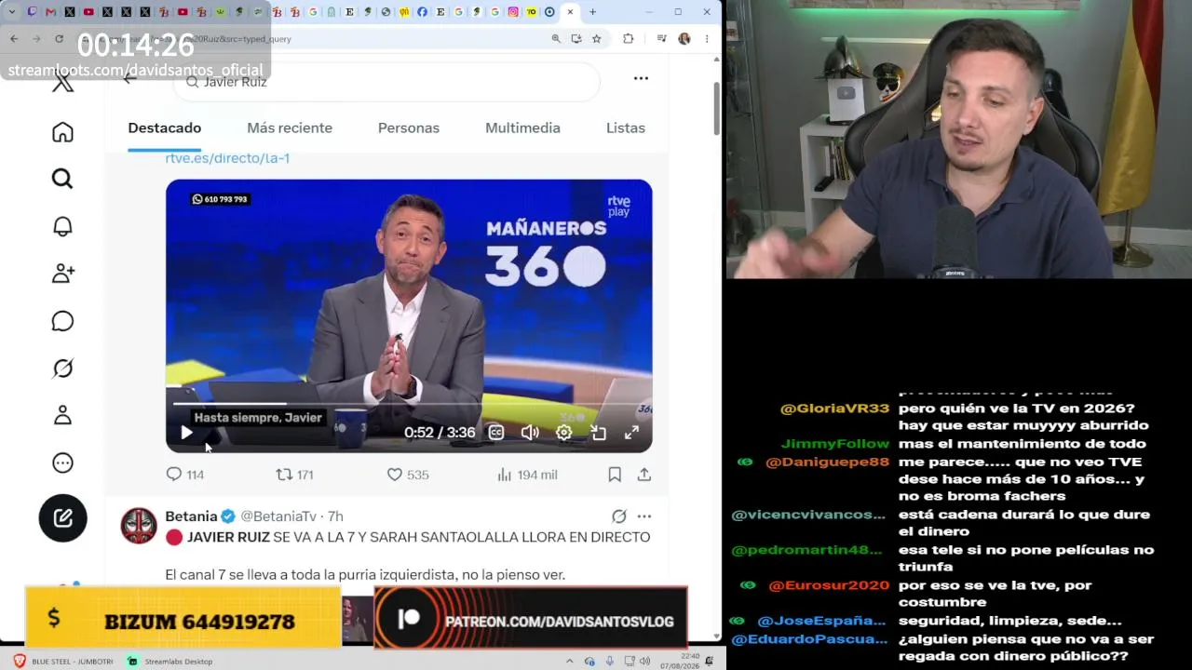View analytics showing 194 mil views
The image size is (1192, 670).
[x=527, y=475]
